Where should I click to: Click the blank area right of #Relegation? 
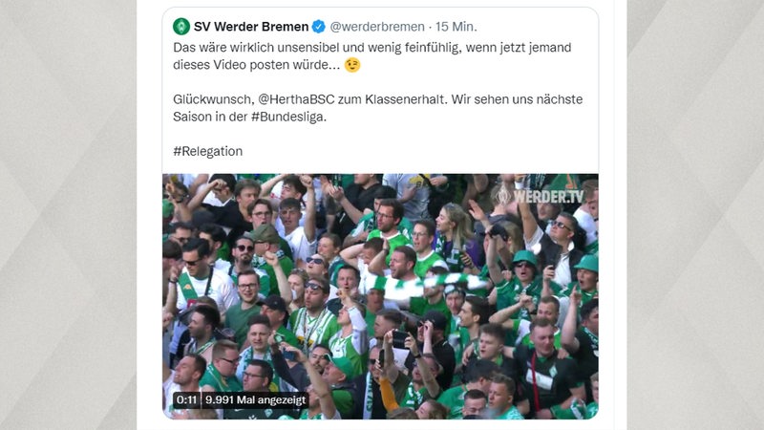(419, 151)
